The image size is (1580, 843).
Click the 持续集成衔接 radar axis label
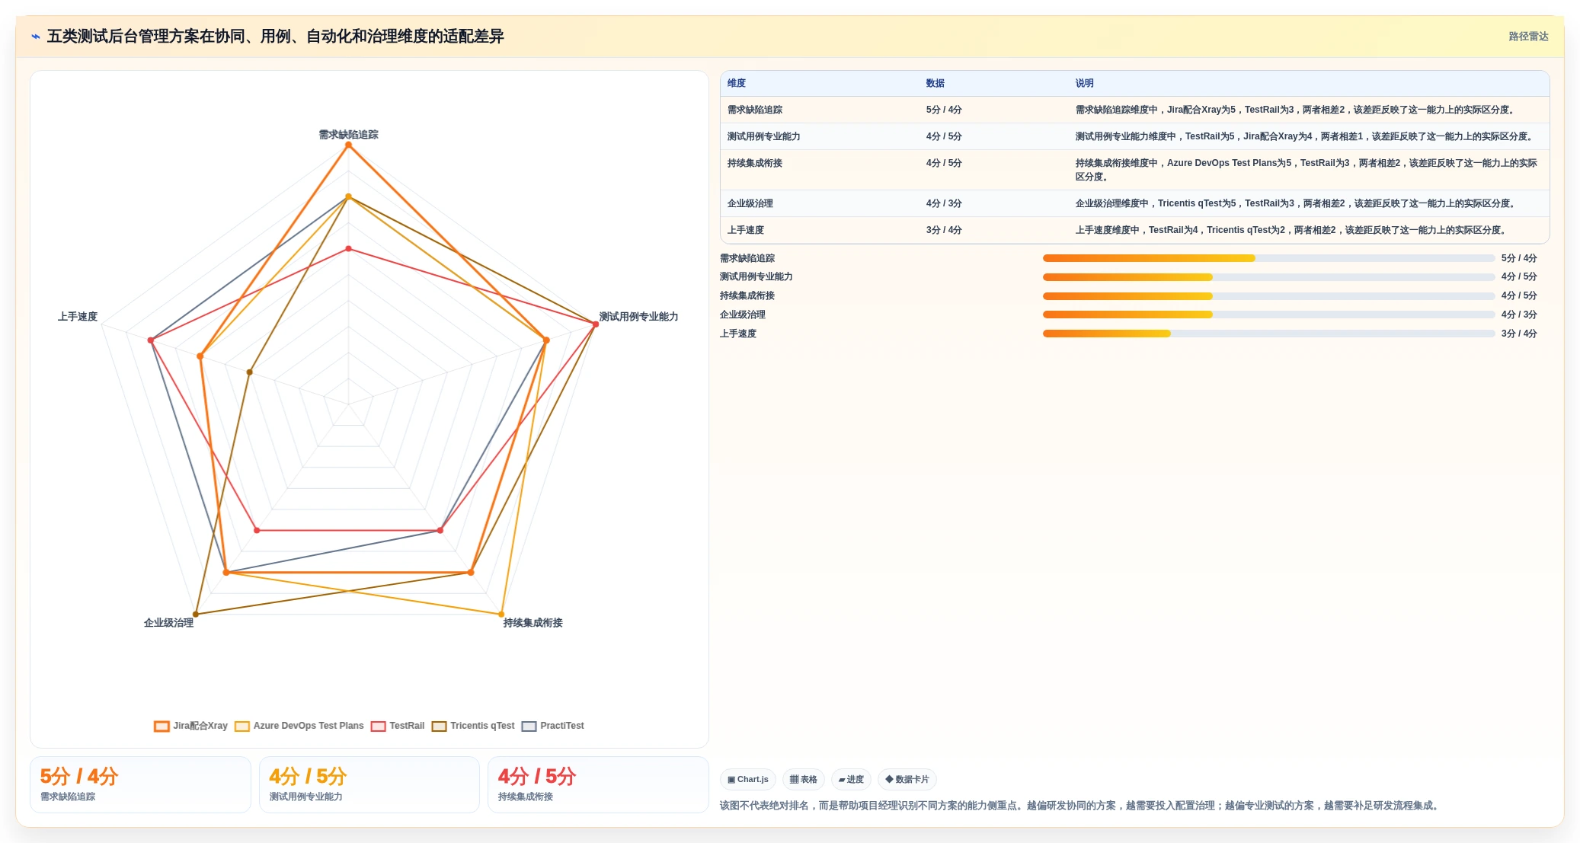[x=533, y=623]
